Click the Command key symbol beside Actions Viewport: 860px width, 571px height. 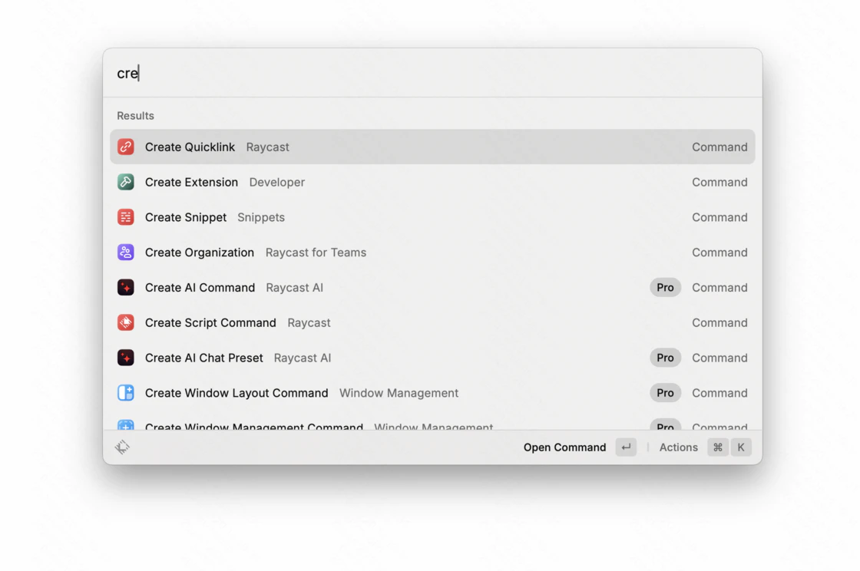(717, 447)
